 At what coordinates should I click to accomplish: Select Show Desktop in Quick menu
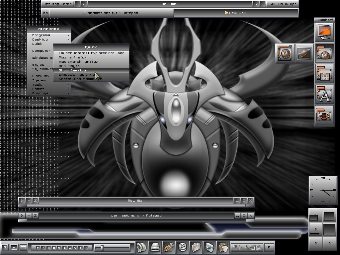point(91,70)
